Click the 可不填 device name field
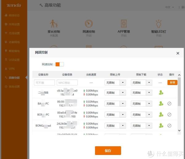The height and width of the screenshot is (159, 185). 44,82
